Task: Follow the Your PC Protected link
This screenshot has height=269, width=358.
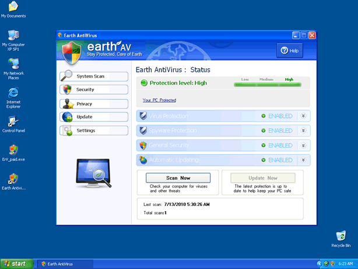Action: (x=159, y=100)
